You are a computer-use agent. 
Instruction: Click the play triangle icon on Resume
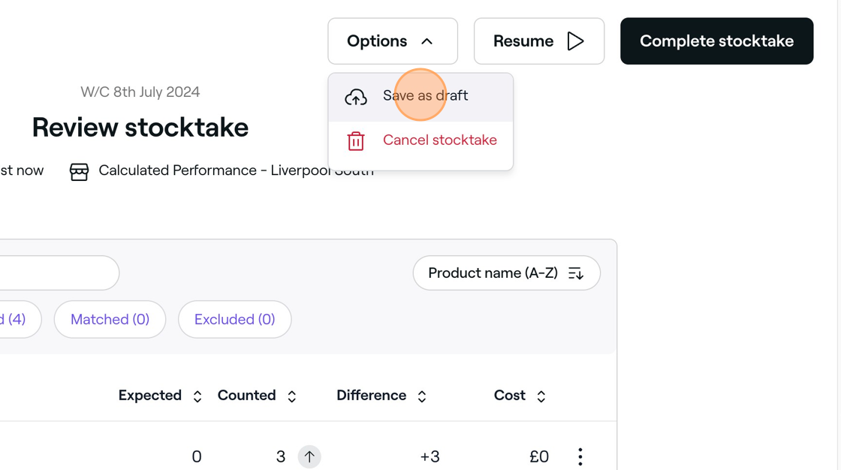[x=576, y=41]
